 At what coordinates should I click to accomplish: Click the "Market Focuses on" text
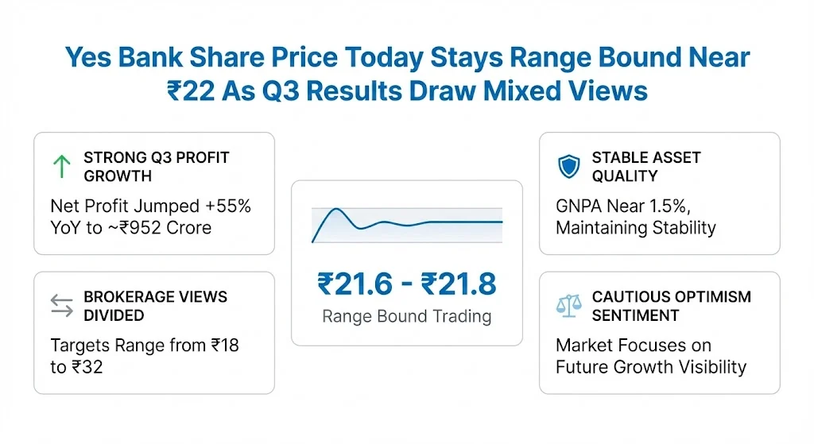click(622, 346)
